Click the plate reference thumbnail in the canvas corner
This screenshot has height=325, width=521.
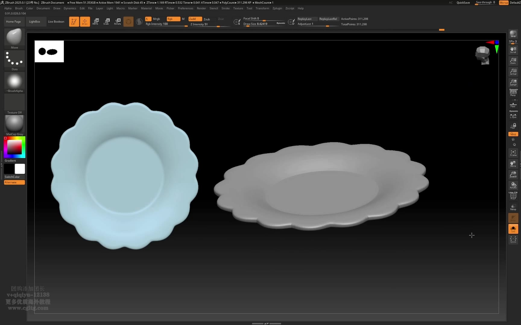[x=49, y=51]
